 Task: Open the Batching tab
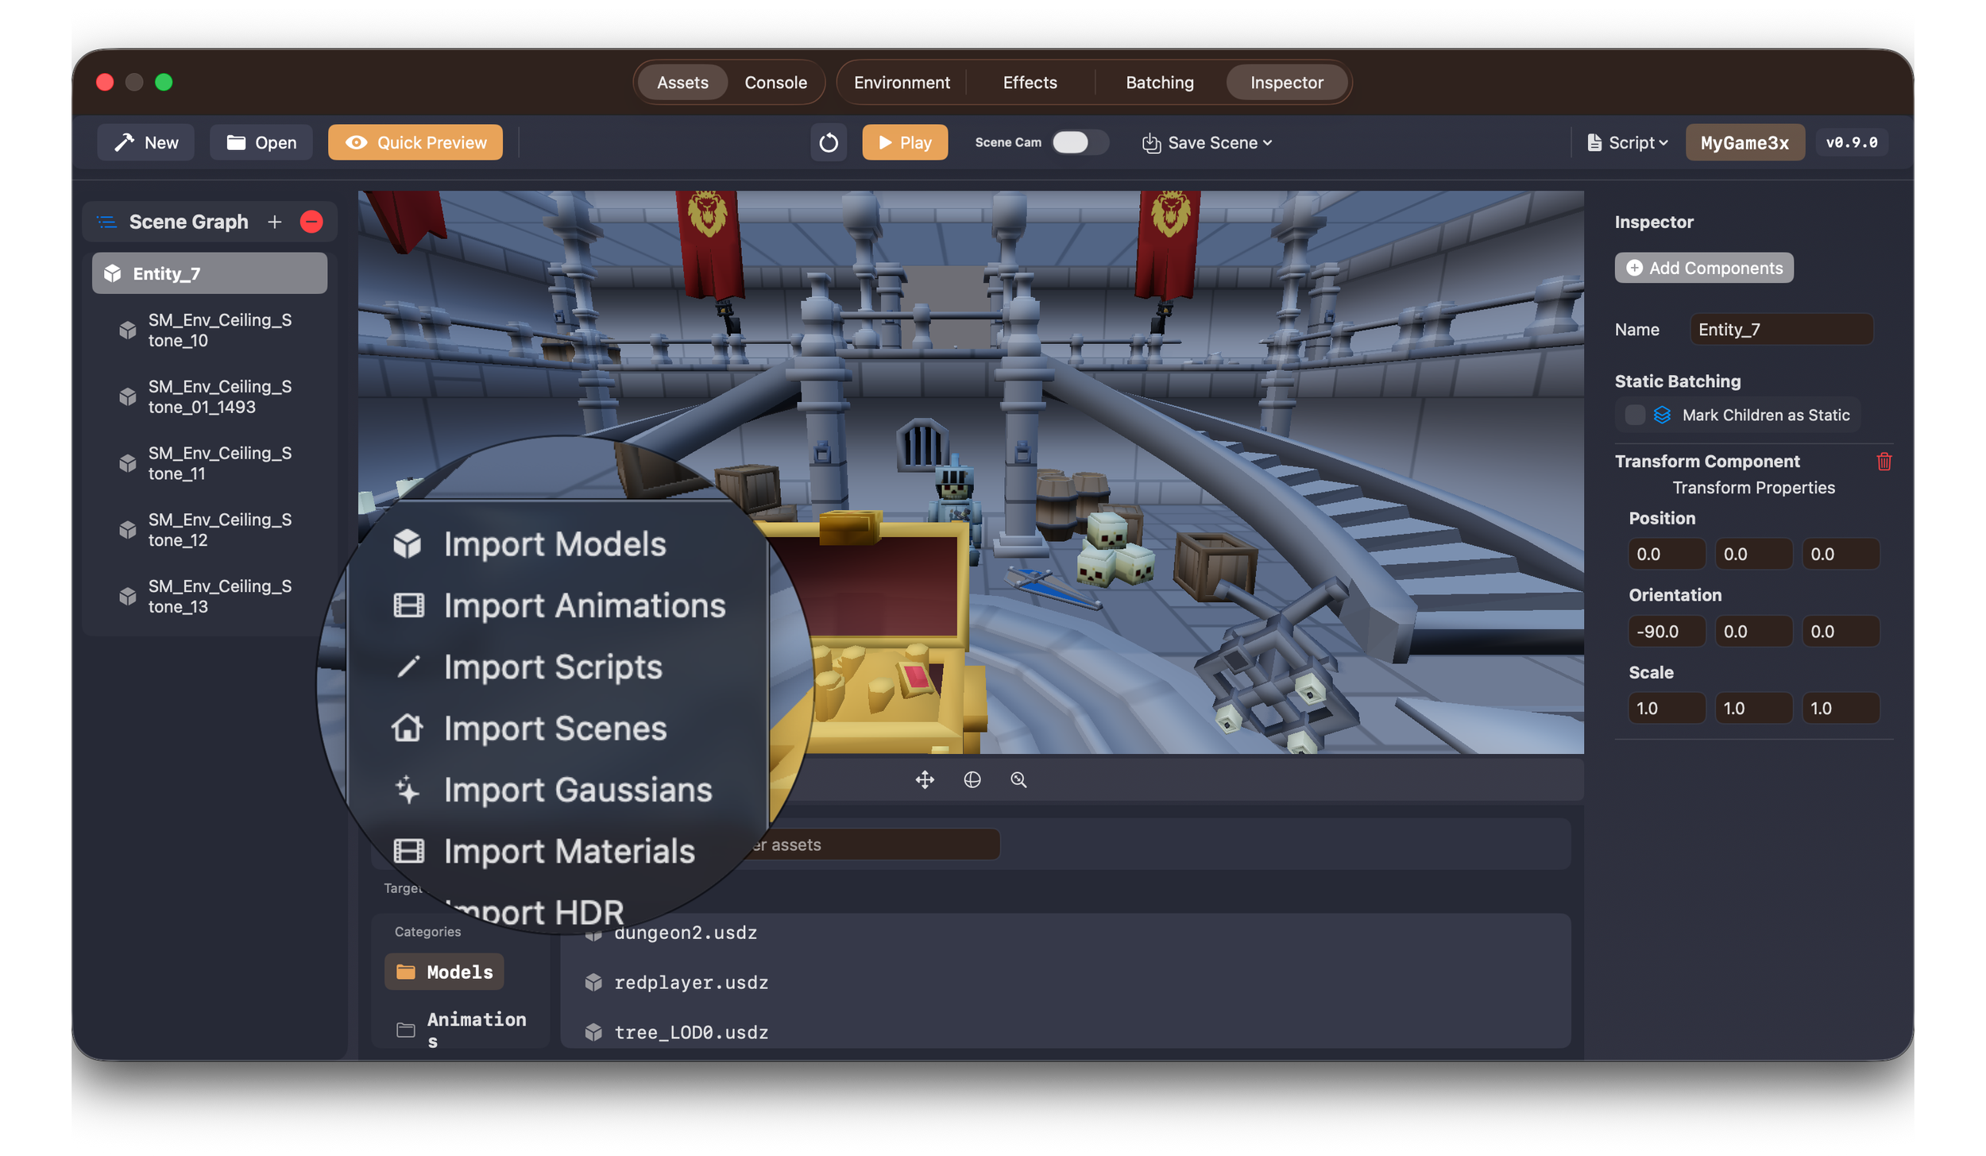1159,83
